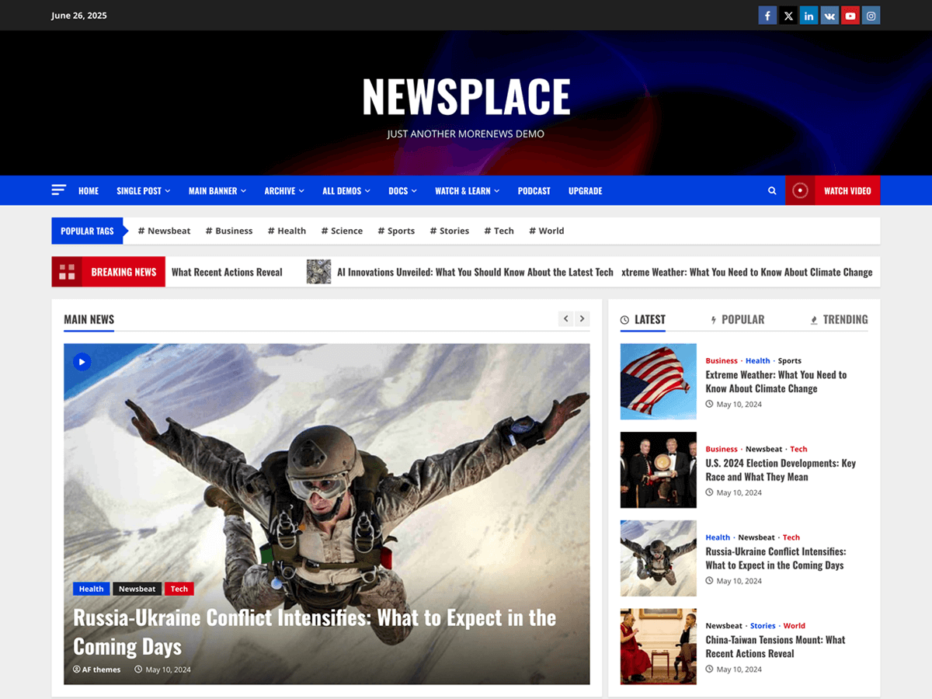Play the video on the skydiving article
Image resolution: width=932 pixels, height=699 pixels.
tap(82, 361)
